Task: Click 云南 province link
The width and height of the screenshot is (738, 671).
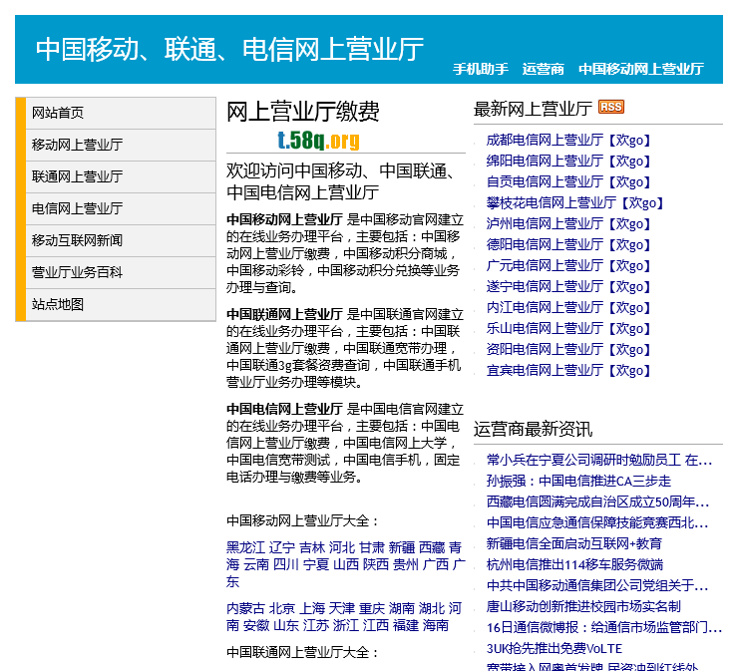Action: (x=256, y=564)
